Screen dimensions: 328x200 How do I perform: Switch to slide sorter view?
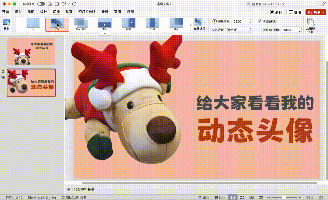coord(242,198)
